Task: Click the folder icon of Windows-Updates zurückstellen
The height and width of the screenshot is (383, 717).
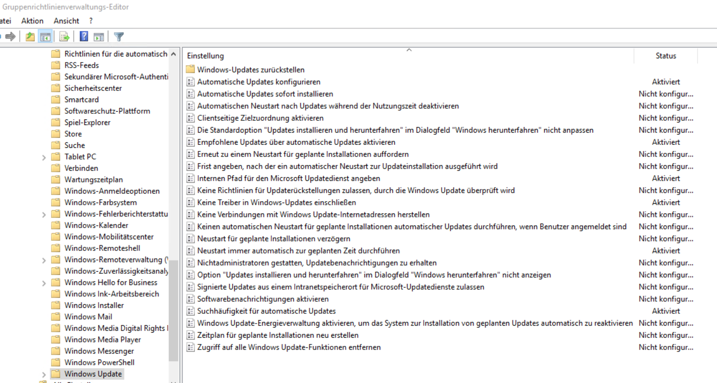Action: [191, 70]
